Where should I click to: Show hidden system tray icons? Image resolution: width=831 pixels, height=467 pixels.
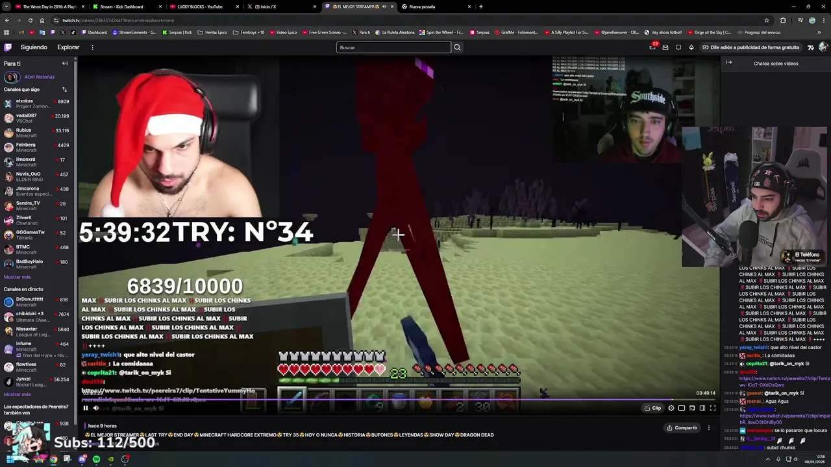point(767,459)
